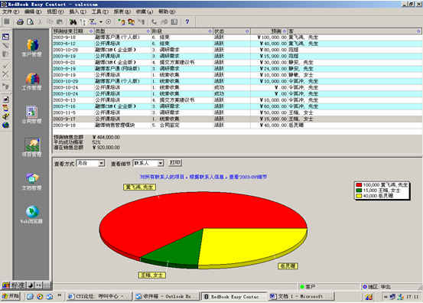Click the red swatch in the chart legend
Image resolution: width=423 pixels, height=303 pixels.
tap(359, 185)
